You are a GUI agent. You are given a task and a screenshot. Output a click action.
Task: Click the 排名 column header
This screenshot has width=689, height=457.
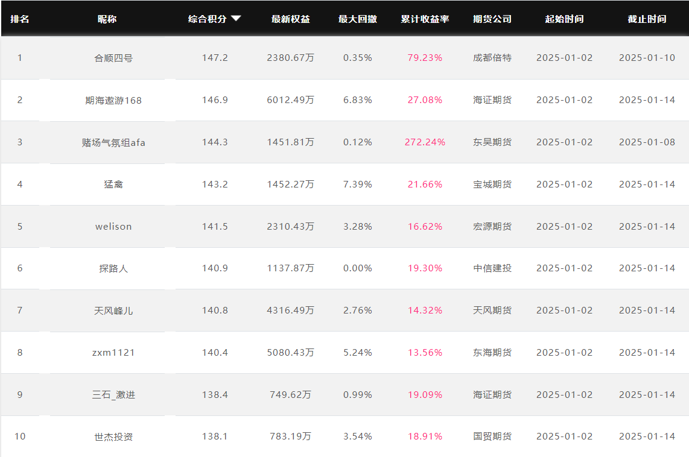click(20, 19)
